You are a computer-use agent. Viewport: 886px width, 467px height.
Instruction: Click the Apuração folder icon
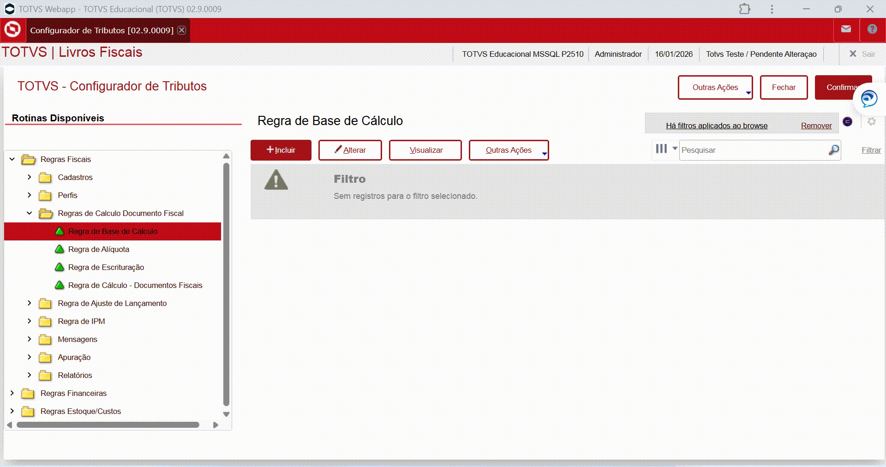(x=45, y=358)
